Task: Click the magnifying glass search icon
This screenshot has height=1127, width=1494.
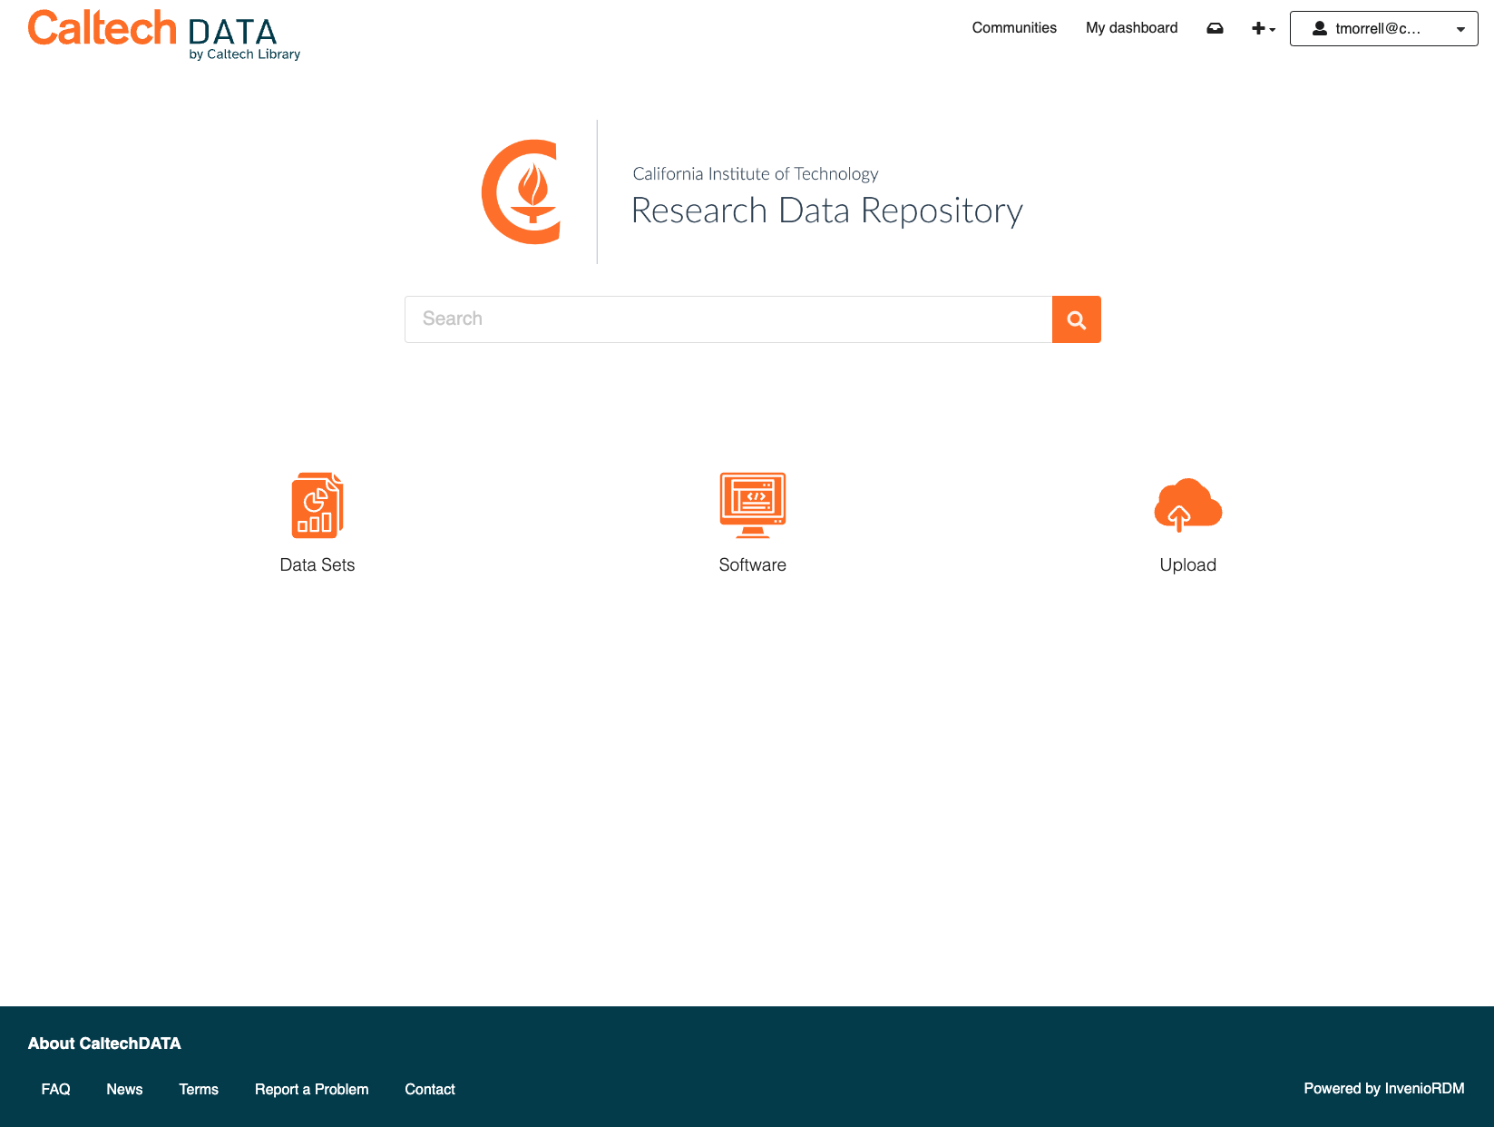Action: tap(1076, 319)
